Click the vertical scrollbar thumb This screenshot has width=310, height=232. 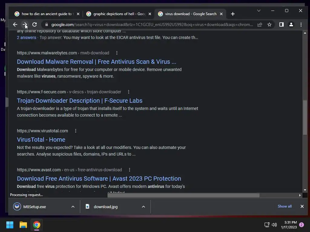[305, 118]
